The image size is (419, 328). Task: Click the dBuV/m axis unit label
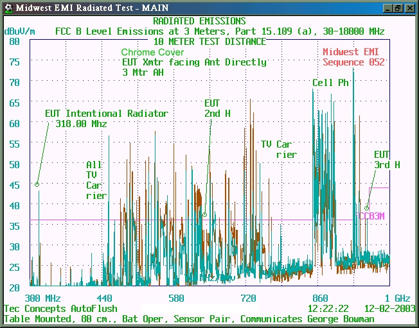19,31
